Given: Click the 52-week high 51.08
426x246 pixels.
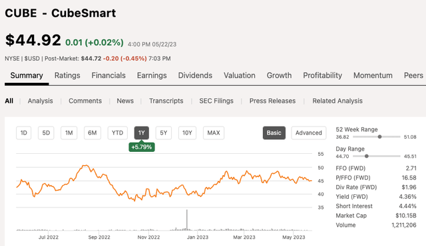Looking at the screenshot, I should (410, 137).
